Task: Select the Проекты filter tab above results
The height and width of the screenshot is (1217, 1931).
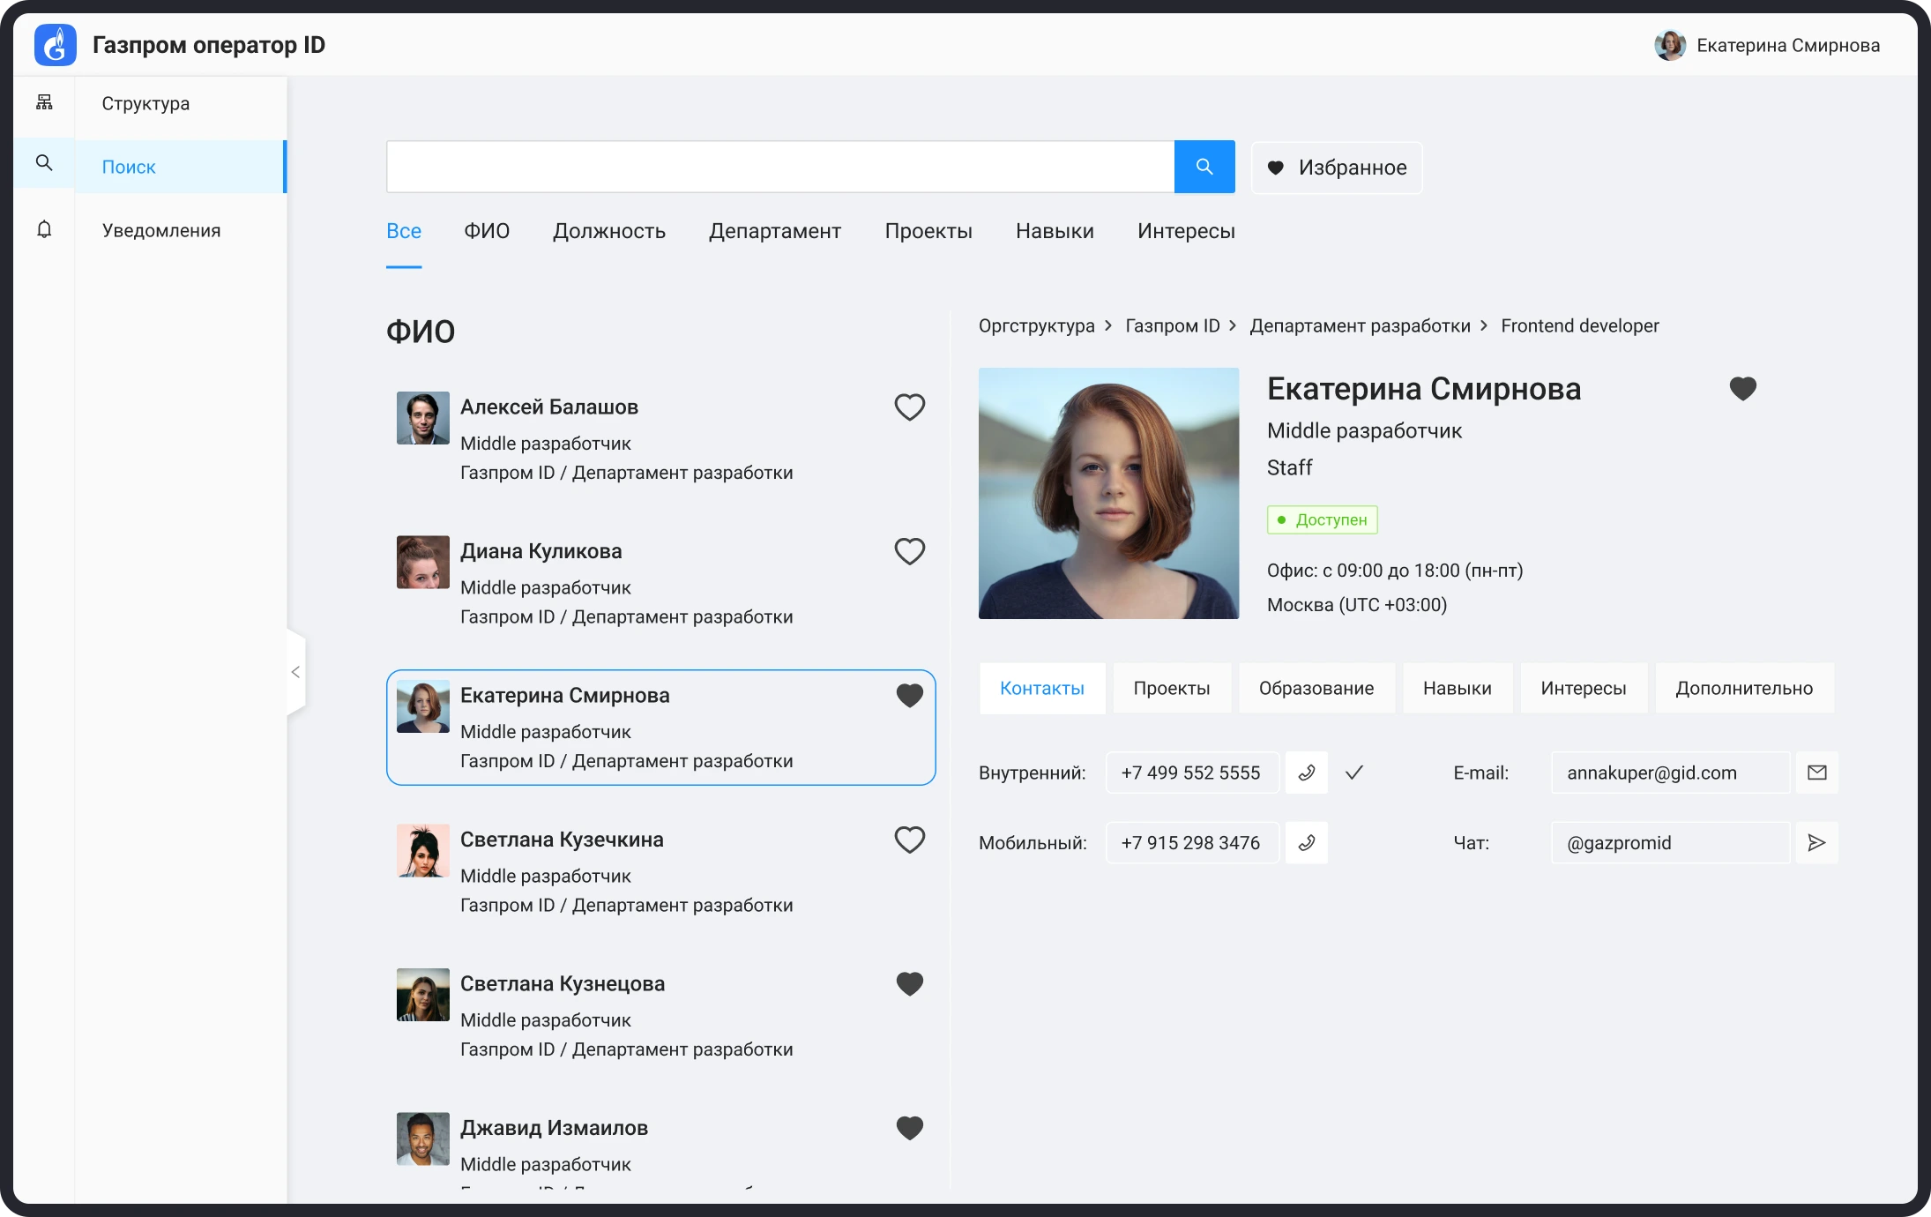Action: click(928, 231)
